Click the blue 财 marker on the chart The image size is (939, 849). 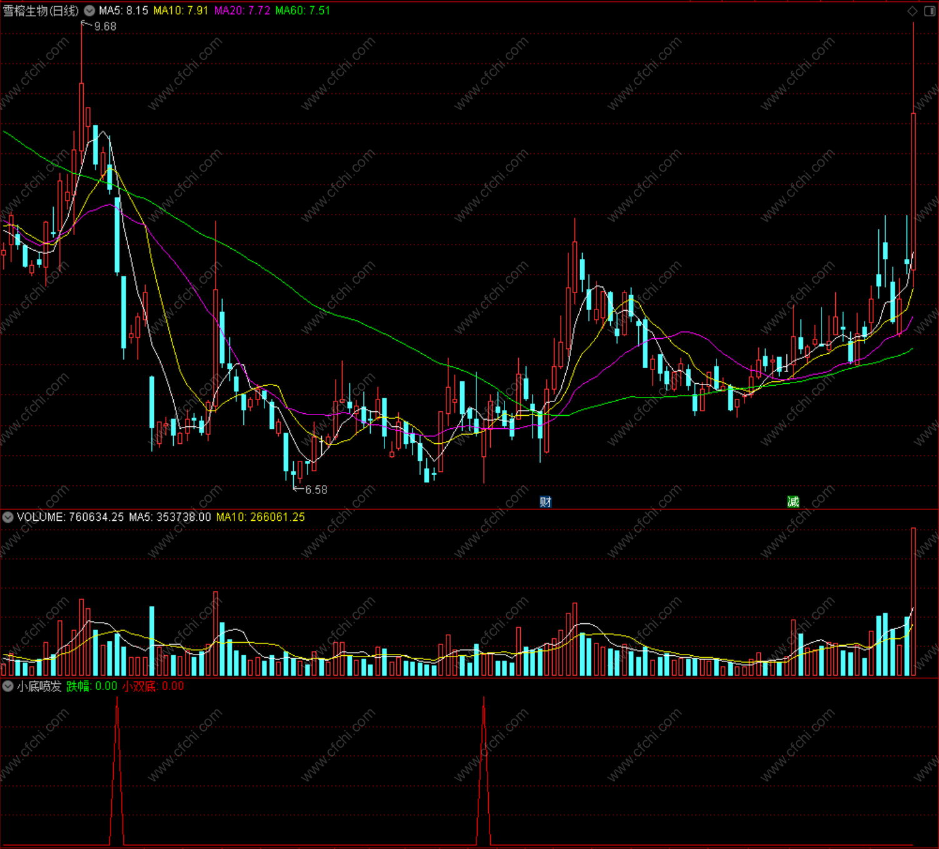(546, 501)
